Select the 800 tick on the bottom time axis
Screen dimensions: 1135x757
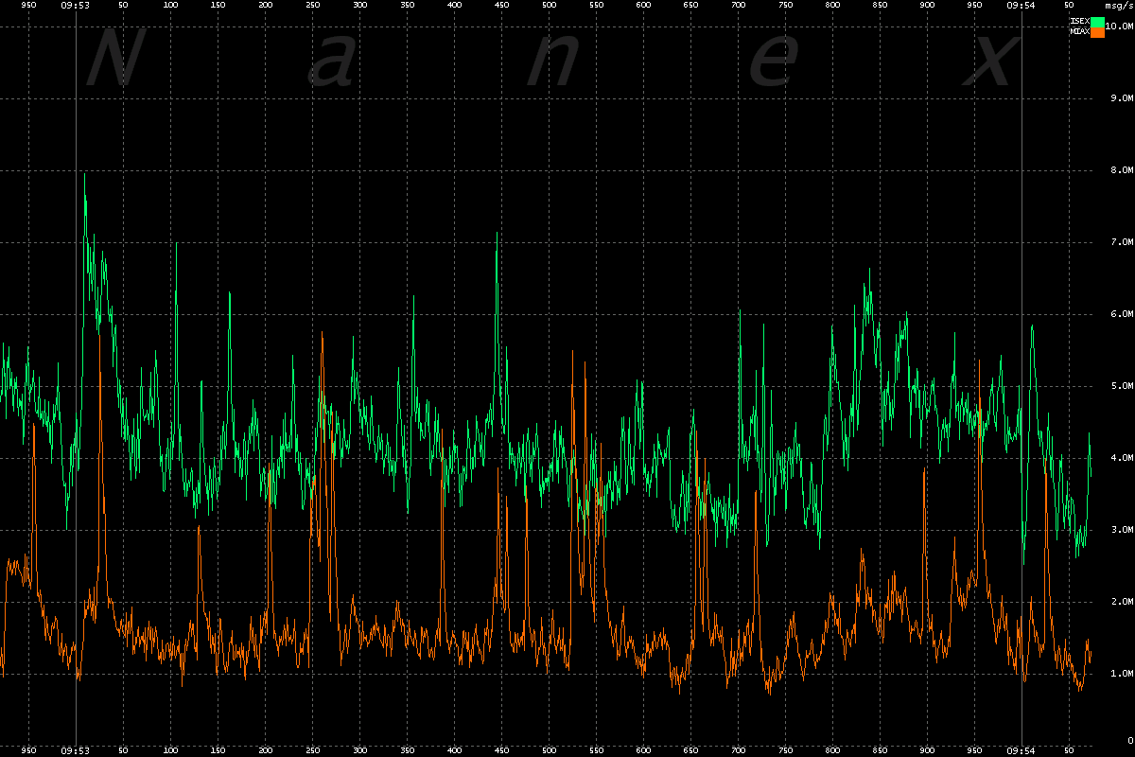click(832, 750)
